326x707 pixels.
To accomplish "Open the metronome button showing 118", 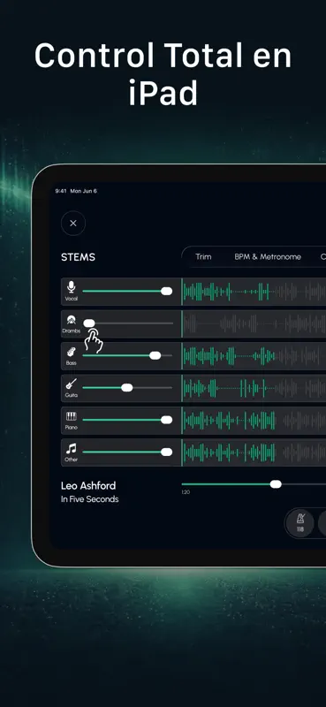I will click(x=299, y=523).
